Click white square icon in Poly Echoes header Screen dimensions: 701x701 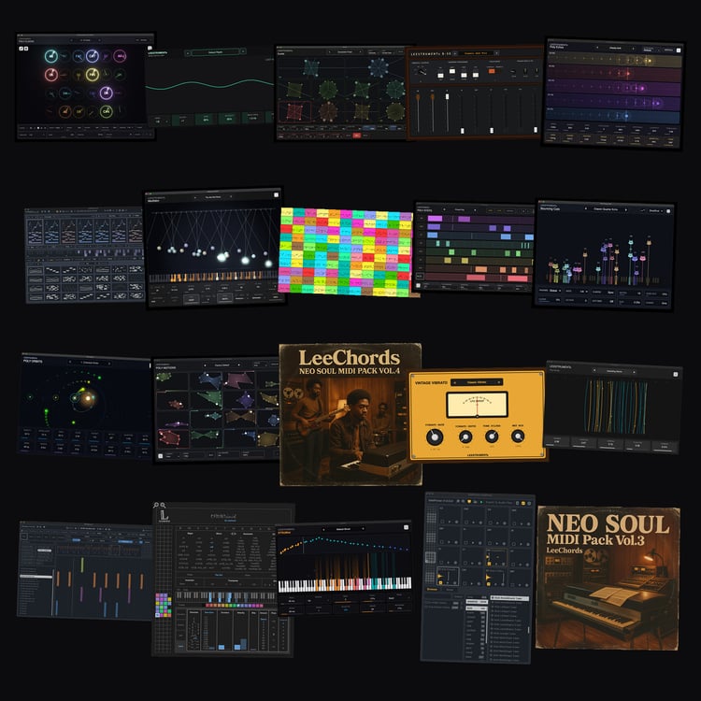pos(679,50)
